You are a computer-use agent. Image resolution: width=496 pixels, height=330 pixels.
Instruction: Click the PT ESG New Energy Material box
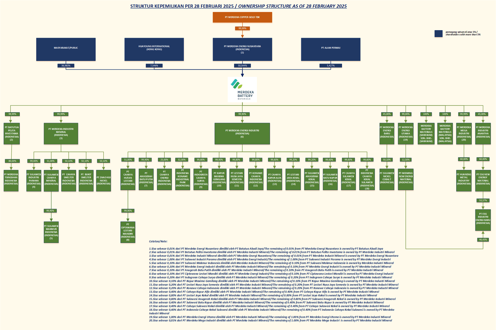coord(483,180)
